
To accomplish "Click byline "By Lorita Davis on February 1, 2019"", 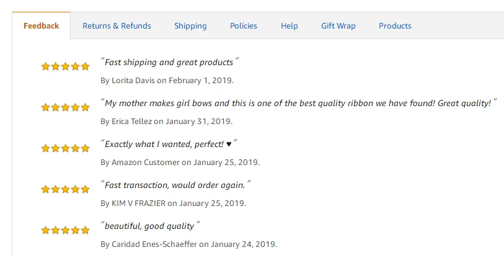I will 167,81.
